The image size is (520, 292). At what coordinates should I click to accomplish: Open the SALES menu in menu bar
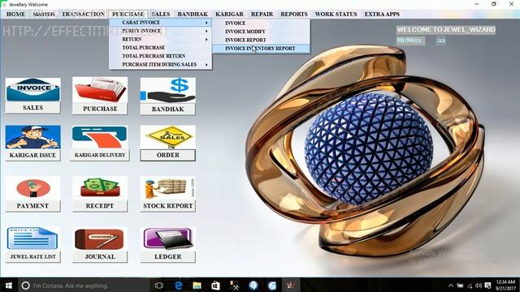coord(161,15)
